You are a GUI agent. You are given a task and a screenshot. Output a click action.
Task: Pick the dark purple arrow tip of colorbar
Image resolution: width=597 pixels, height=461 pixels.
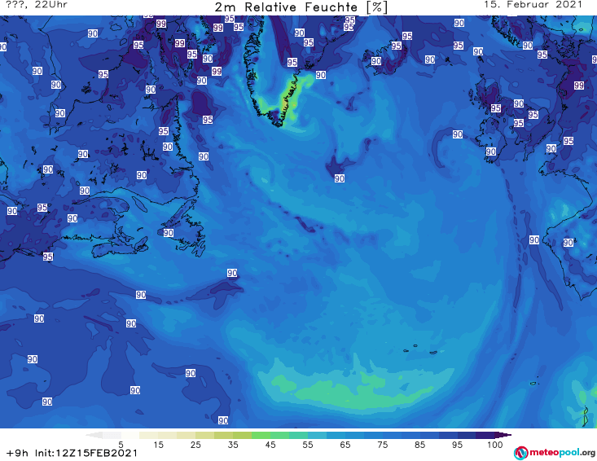coord(505,435)
